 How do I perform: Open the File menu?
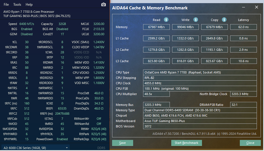(x=6, y=5)
